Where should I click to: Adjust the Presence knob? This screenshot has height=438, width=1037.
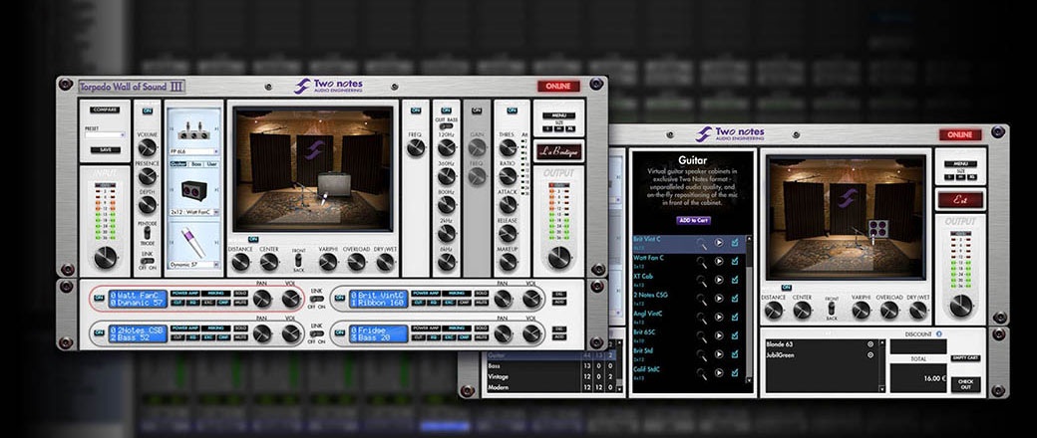(x=147, y=176)
